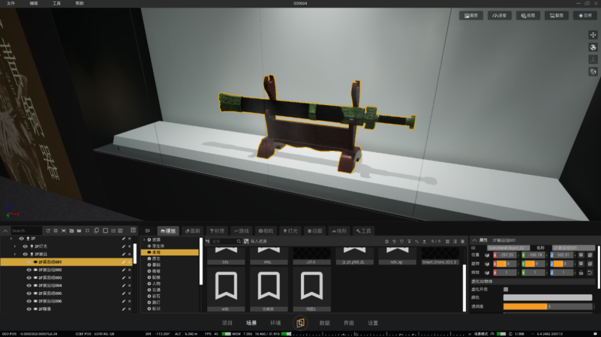Switch asset browser to grid view icon

(x=447, y=241)
